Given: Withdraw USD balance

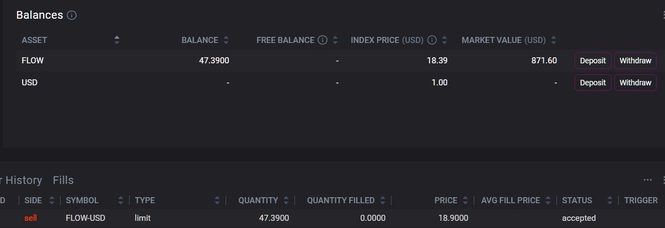Looking at the screenshot, I should point(635,83).
